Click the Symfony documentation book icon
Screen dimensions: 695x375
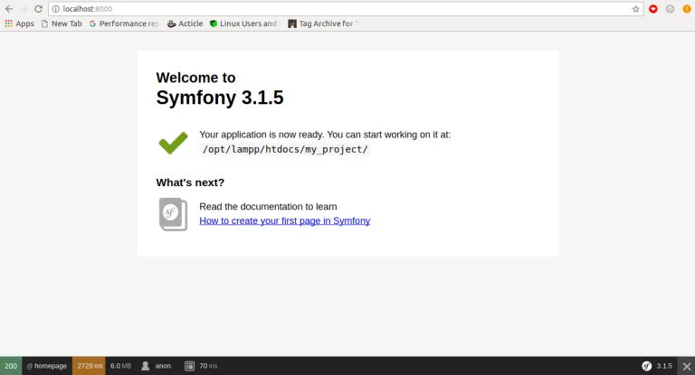tap(174, 214)
